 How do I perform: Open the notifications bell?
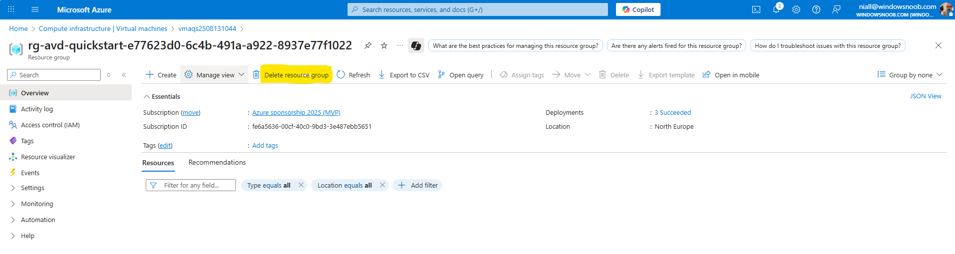tap(776, 9)
